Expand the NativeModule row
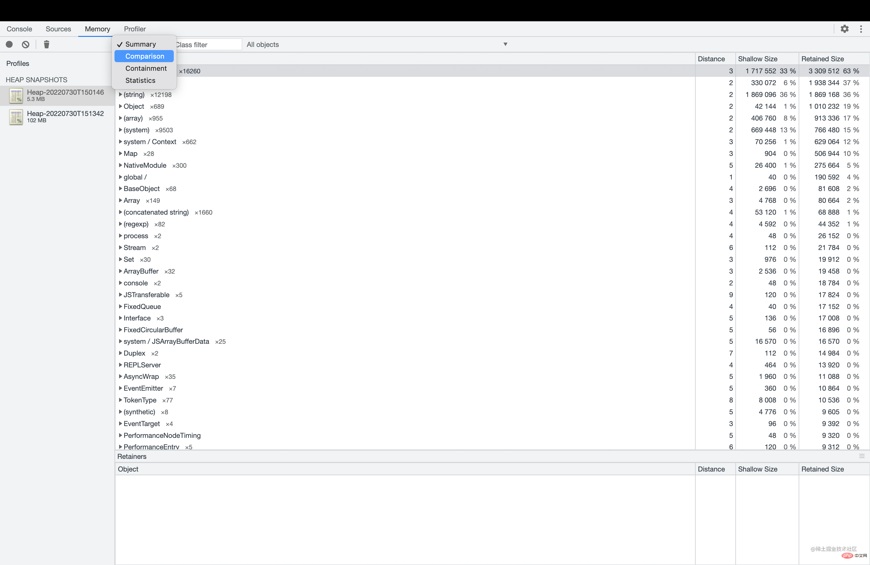 tap(120, 165)
